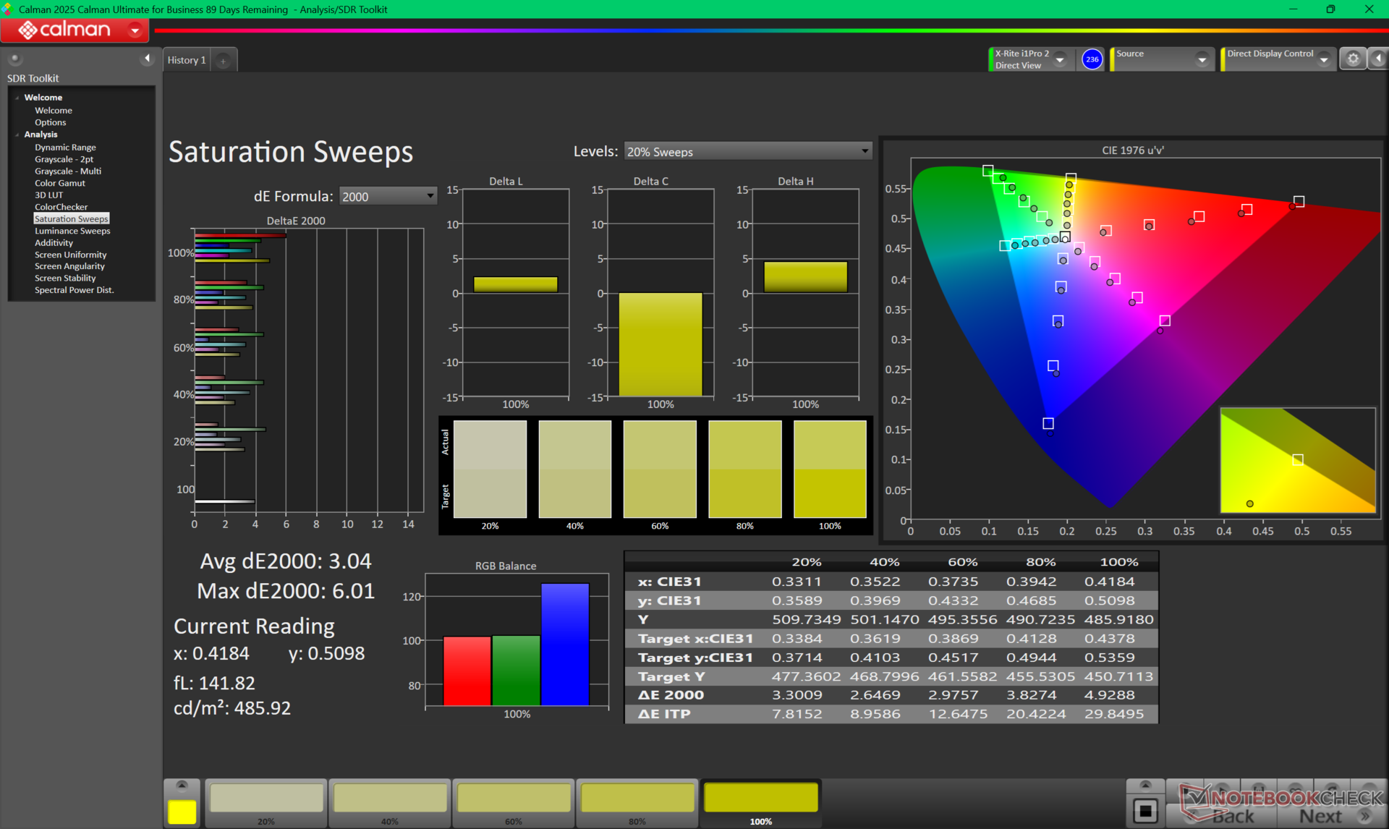The width and height of the screenshot is (1389, 829).
Task: Open the Calman main menu dropdown
Action: pos(135,30)
